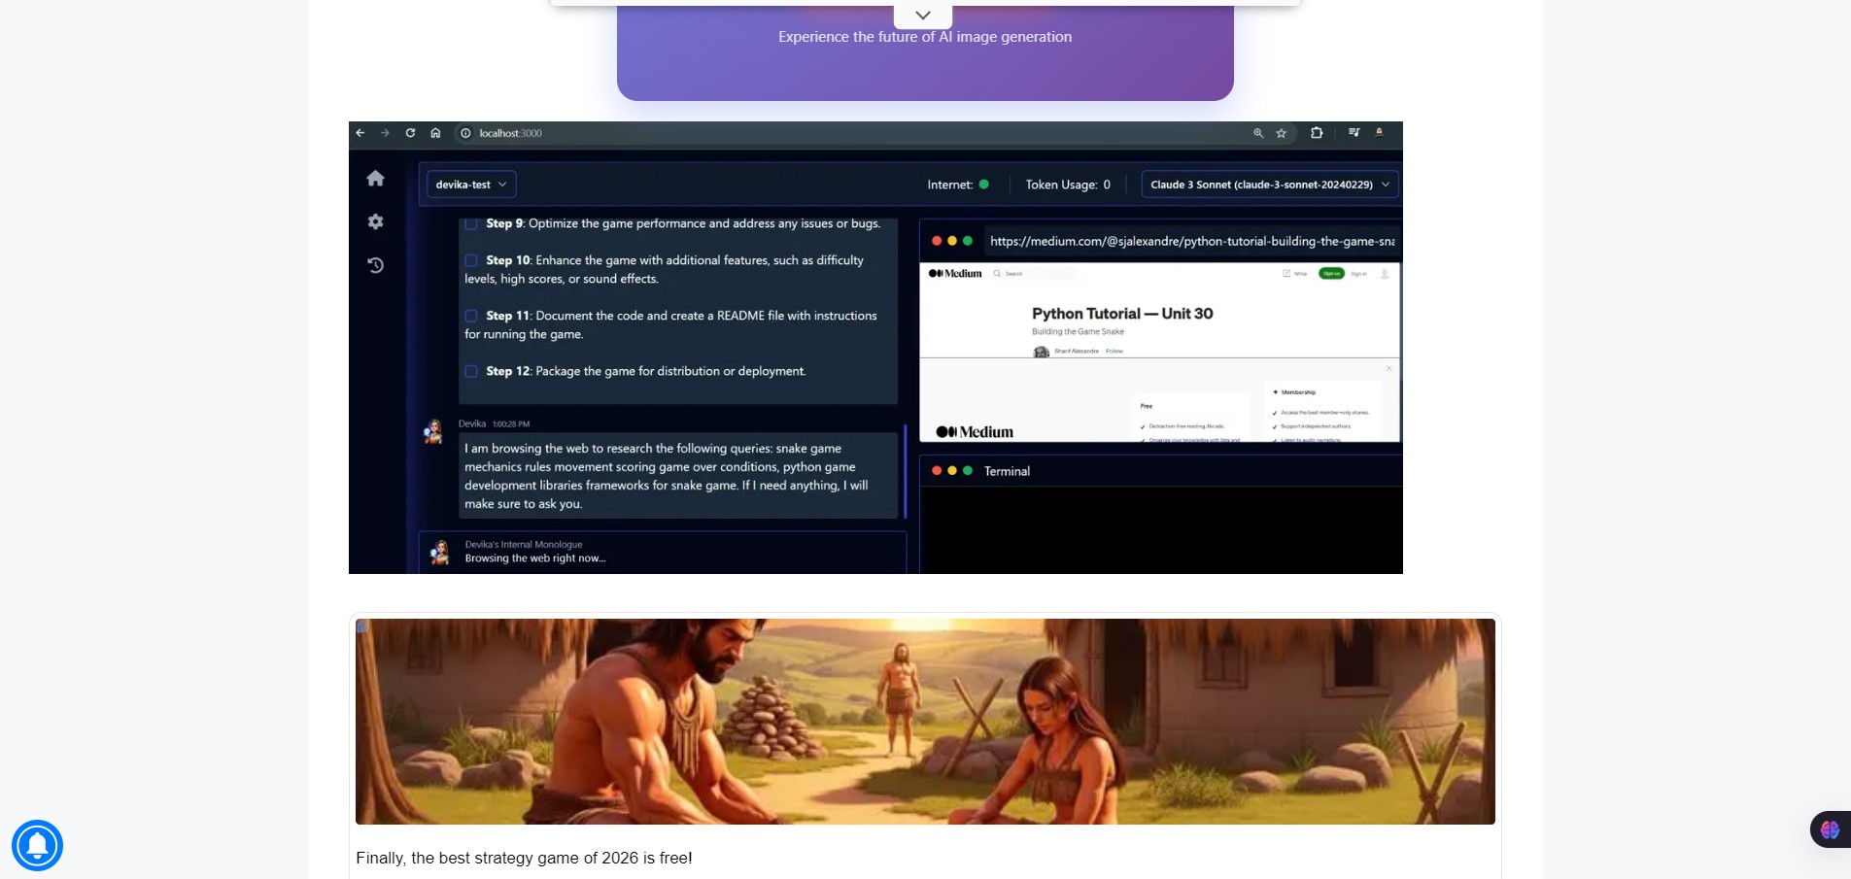Click red dot on Devika browser panel

coord(937,241)
